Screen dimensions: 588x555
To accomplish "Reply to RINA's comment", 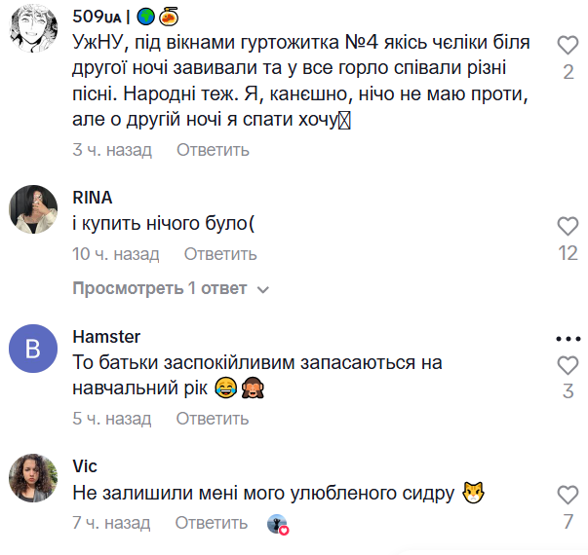I will tap(220, 254).
